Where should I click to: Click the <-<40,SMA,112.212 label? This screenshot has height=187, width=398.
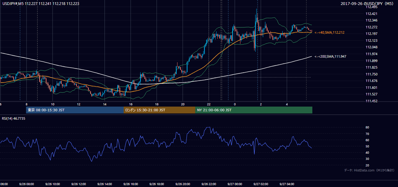point(329,32)
